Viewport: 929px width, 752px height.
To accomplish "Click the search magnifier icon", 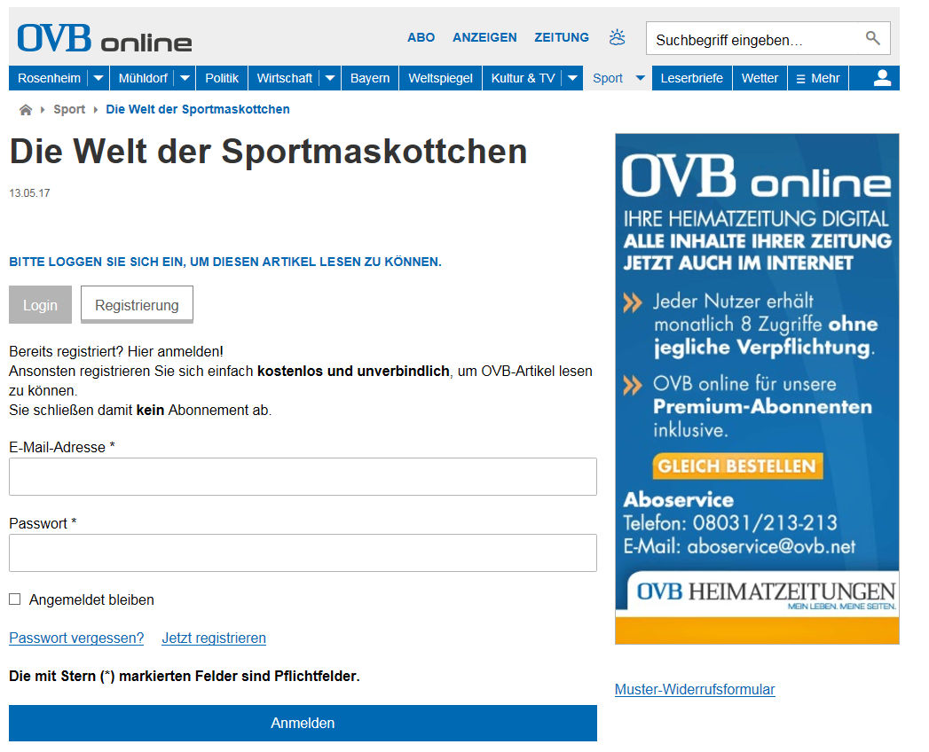I will 870,38.
